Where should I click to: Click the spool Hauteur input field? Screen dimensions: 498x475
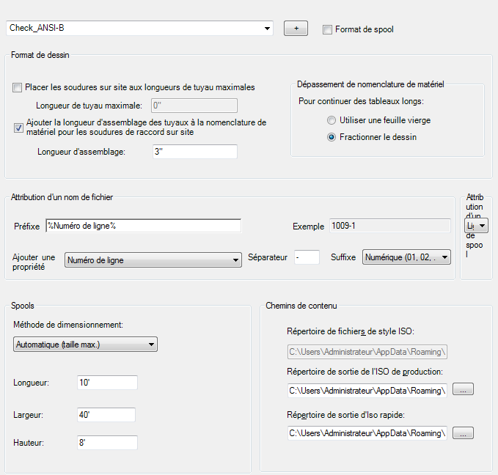[106, 443]
